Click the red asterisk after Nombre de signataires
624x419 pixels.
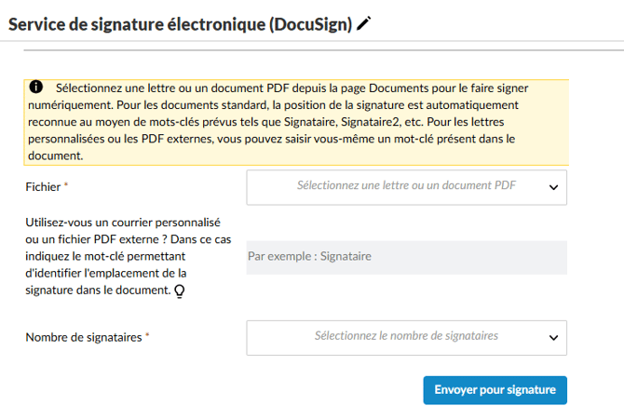coord(147,335)
